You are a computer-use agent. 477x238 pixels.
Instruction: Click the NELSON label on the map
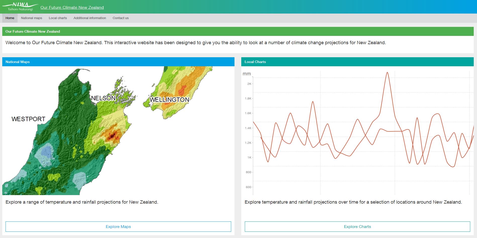coord(103,98)
